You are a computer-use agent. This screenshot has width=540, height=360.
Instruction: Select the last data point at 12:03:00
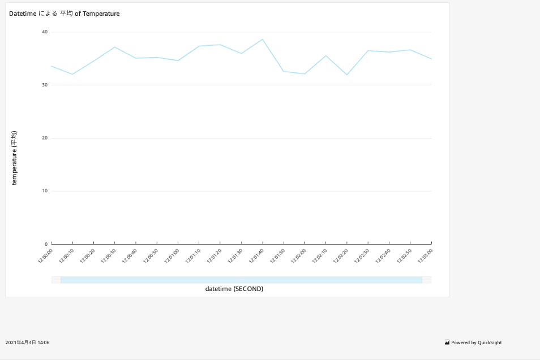(x=431, y=58)
